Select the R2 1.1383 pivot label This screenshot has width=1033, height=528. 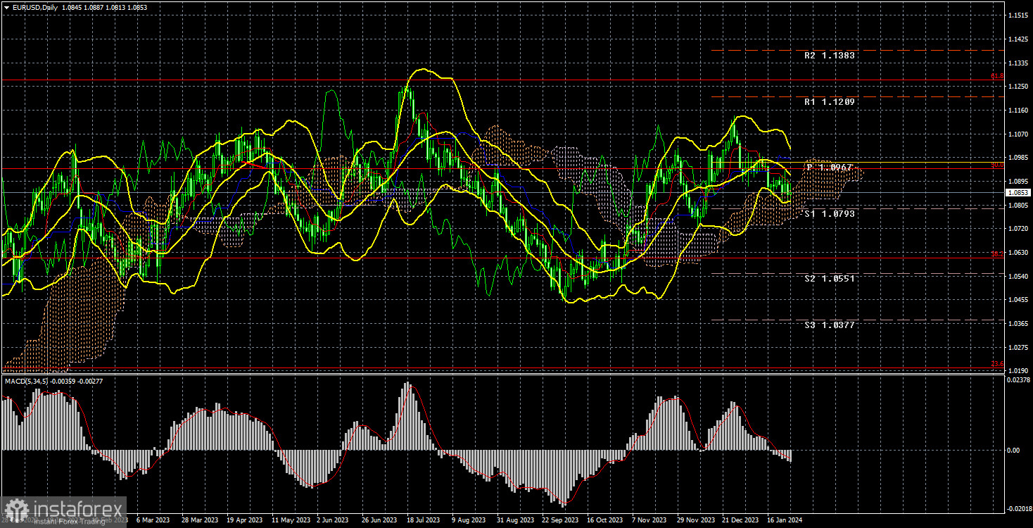(830, 55)
